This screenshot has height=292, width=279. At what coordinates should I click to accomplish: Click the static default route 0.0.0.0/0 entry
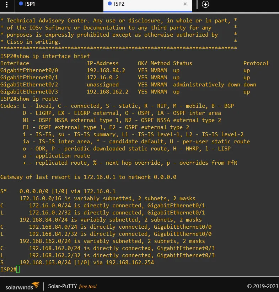(58, 191)
